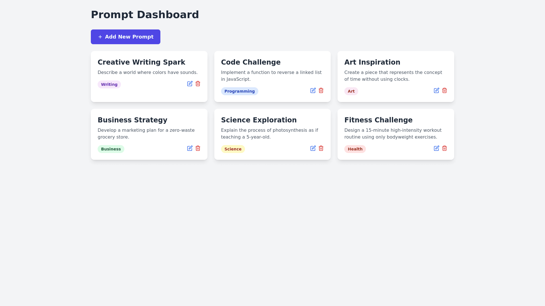The height and width of the screenshot is (306, 545).
Task: Edit the Fitness Challenge prompt
Action: point(436,148)
